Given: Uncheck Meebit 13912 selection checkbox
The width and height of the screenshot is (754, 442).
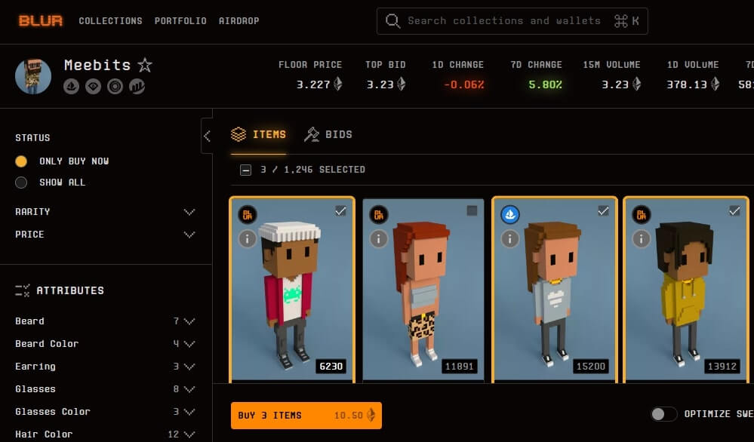Looking at the screenshot, I should click(x=734, y=210).
